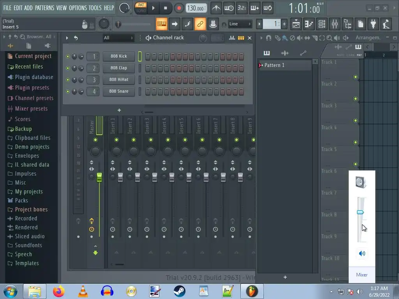The width and height of the screenshot is (399, 299).
Task: Click the tempo 130.000 field
Action: point(196,8)
